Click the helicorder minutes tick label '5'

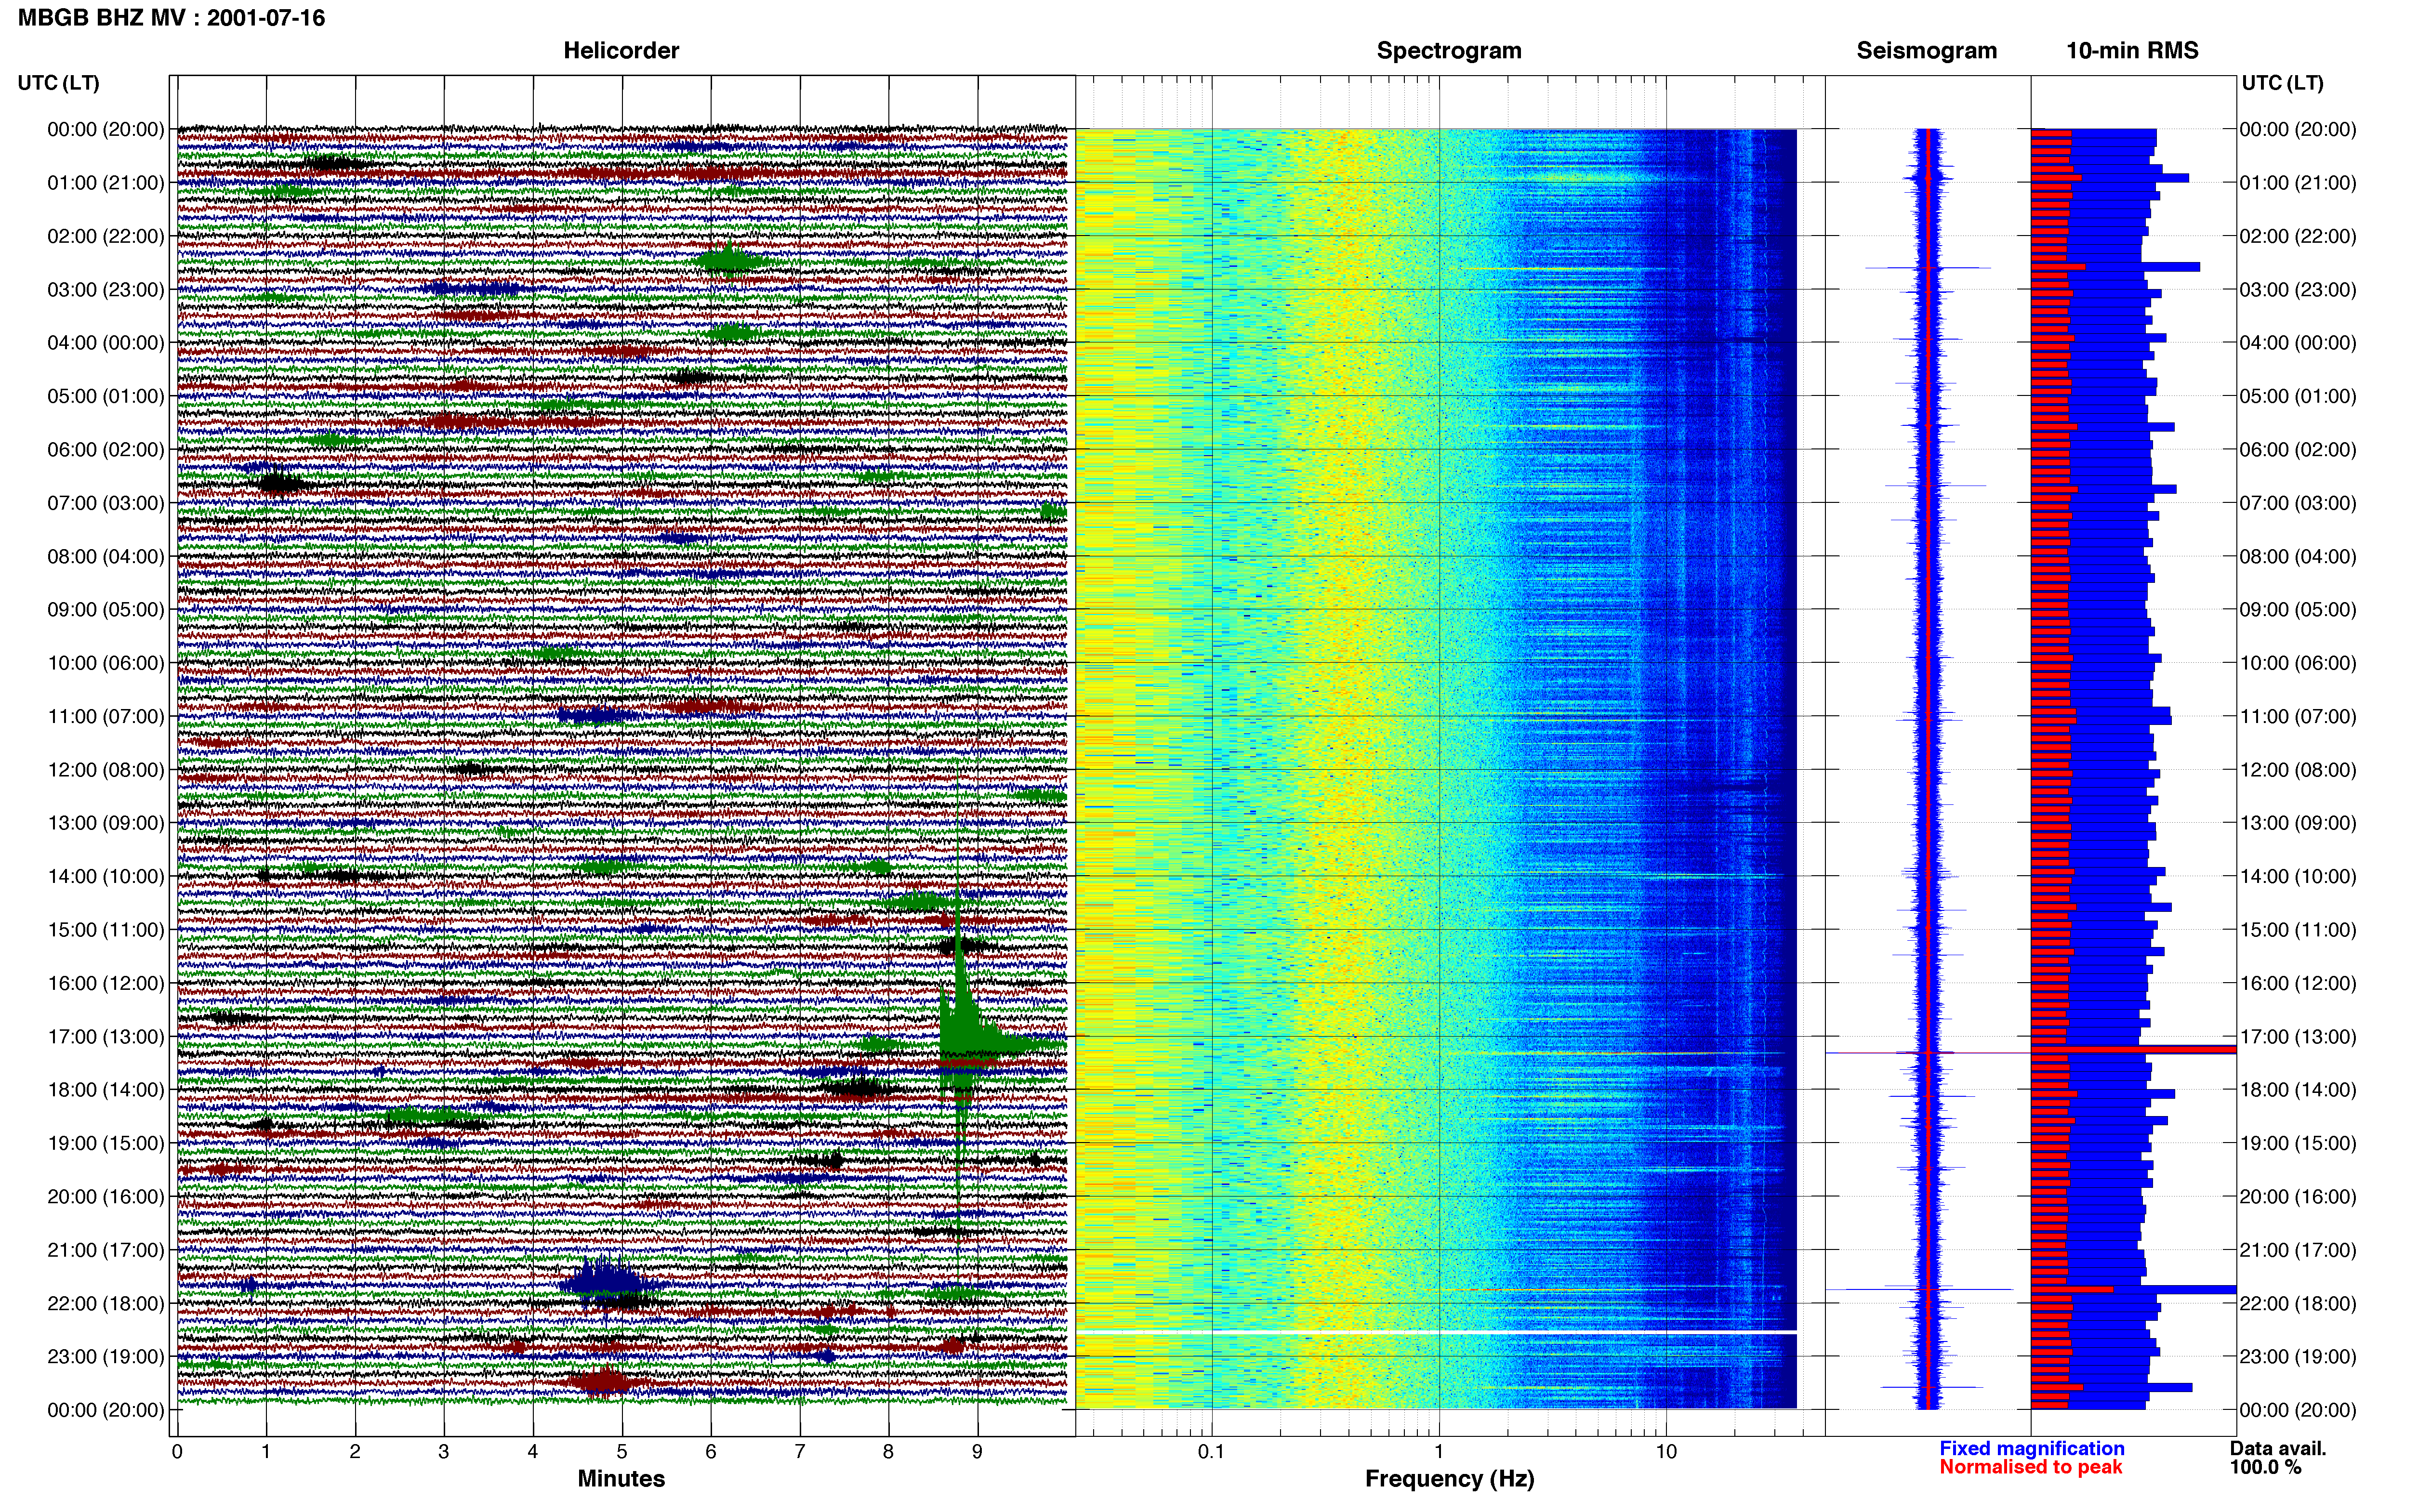622,1451
